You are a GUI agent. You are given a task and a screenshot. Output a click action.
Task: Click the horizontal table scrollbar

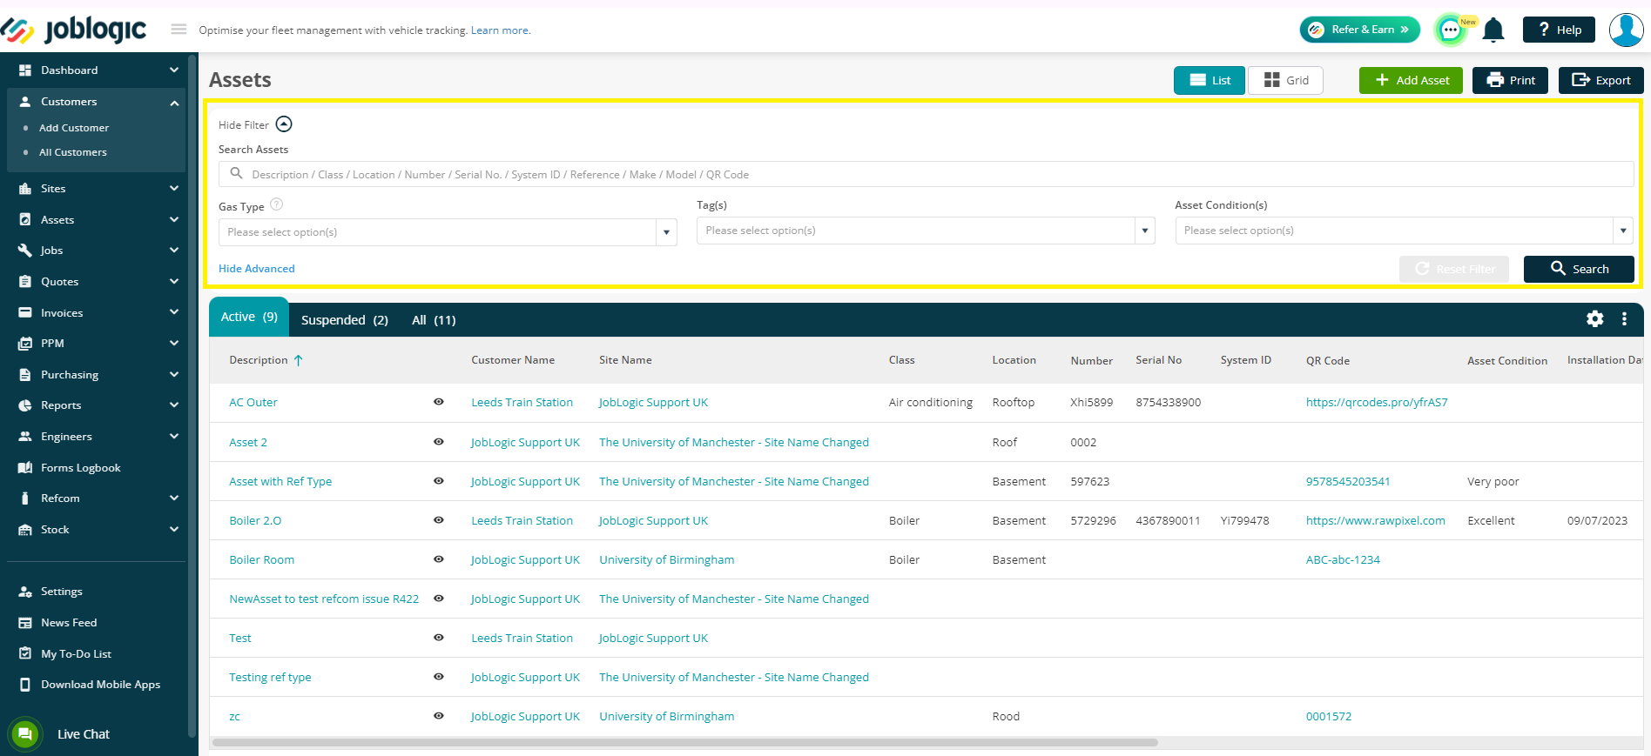pos(685,743)
